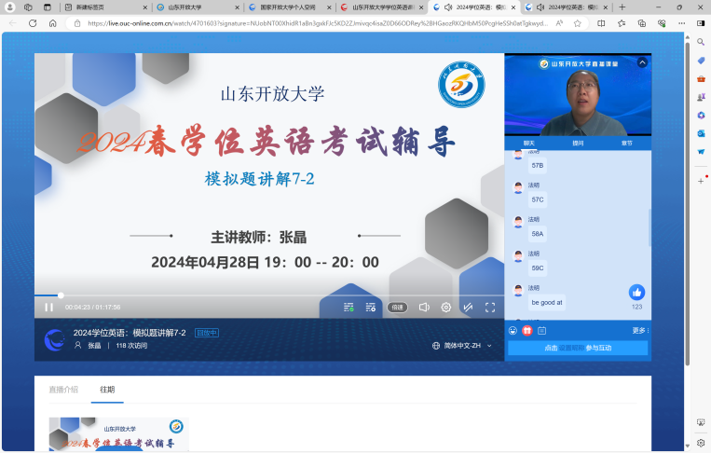Screen dimensions: 711x453
Task: Mute the video volume speaker icon
Action: pos(424,307)
